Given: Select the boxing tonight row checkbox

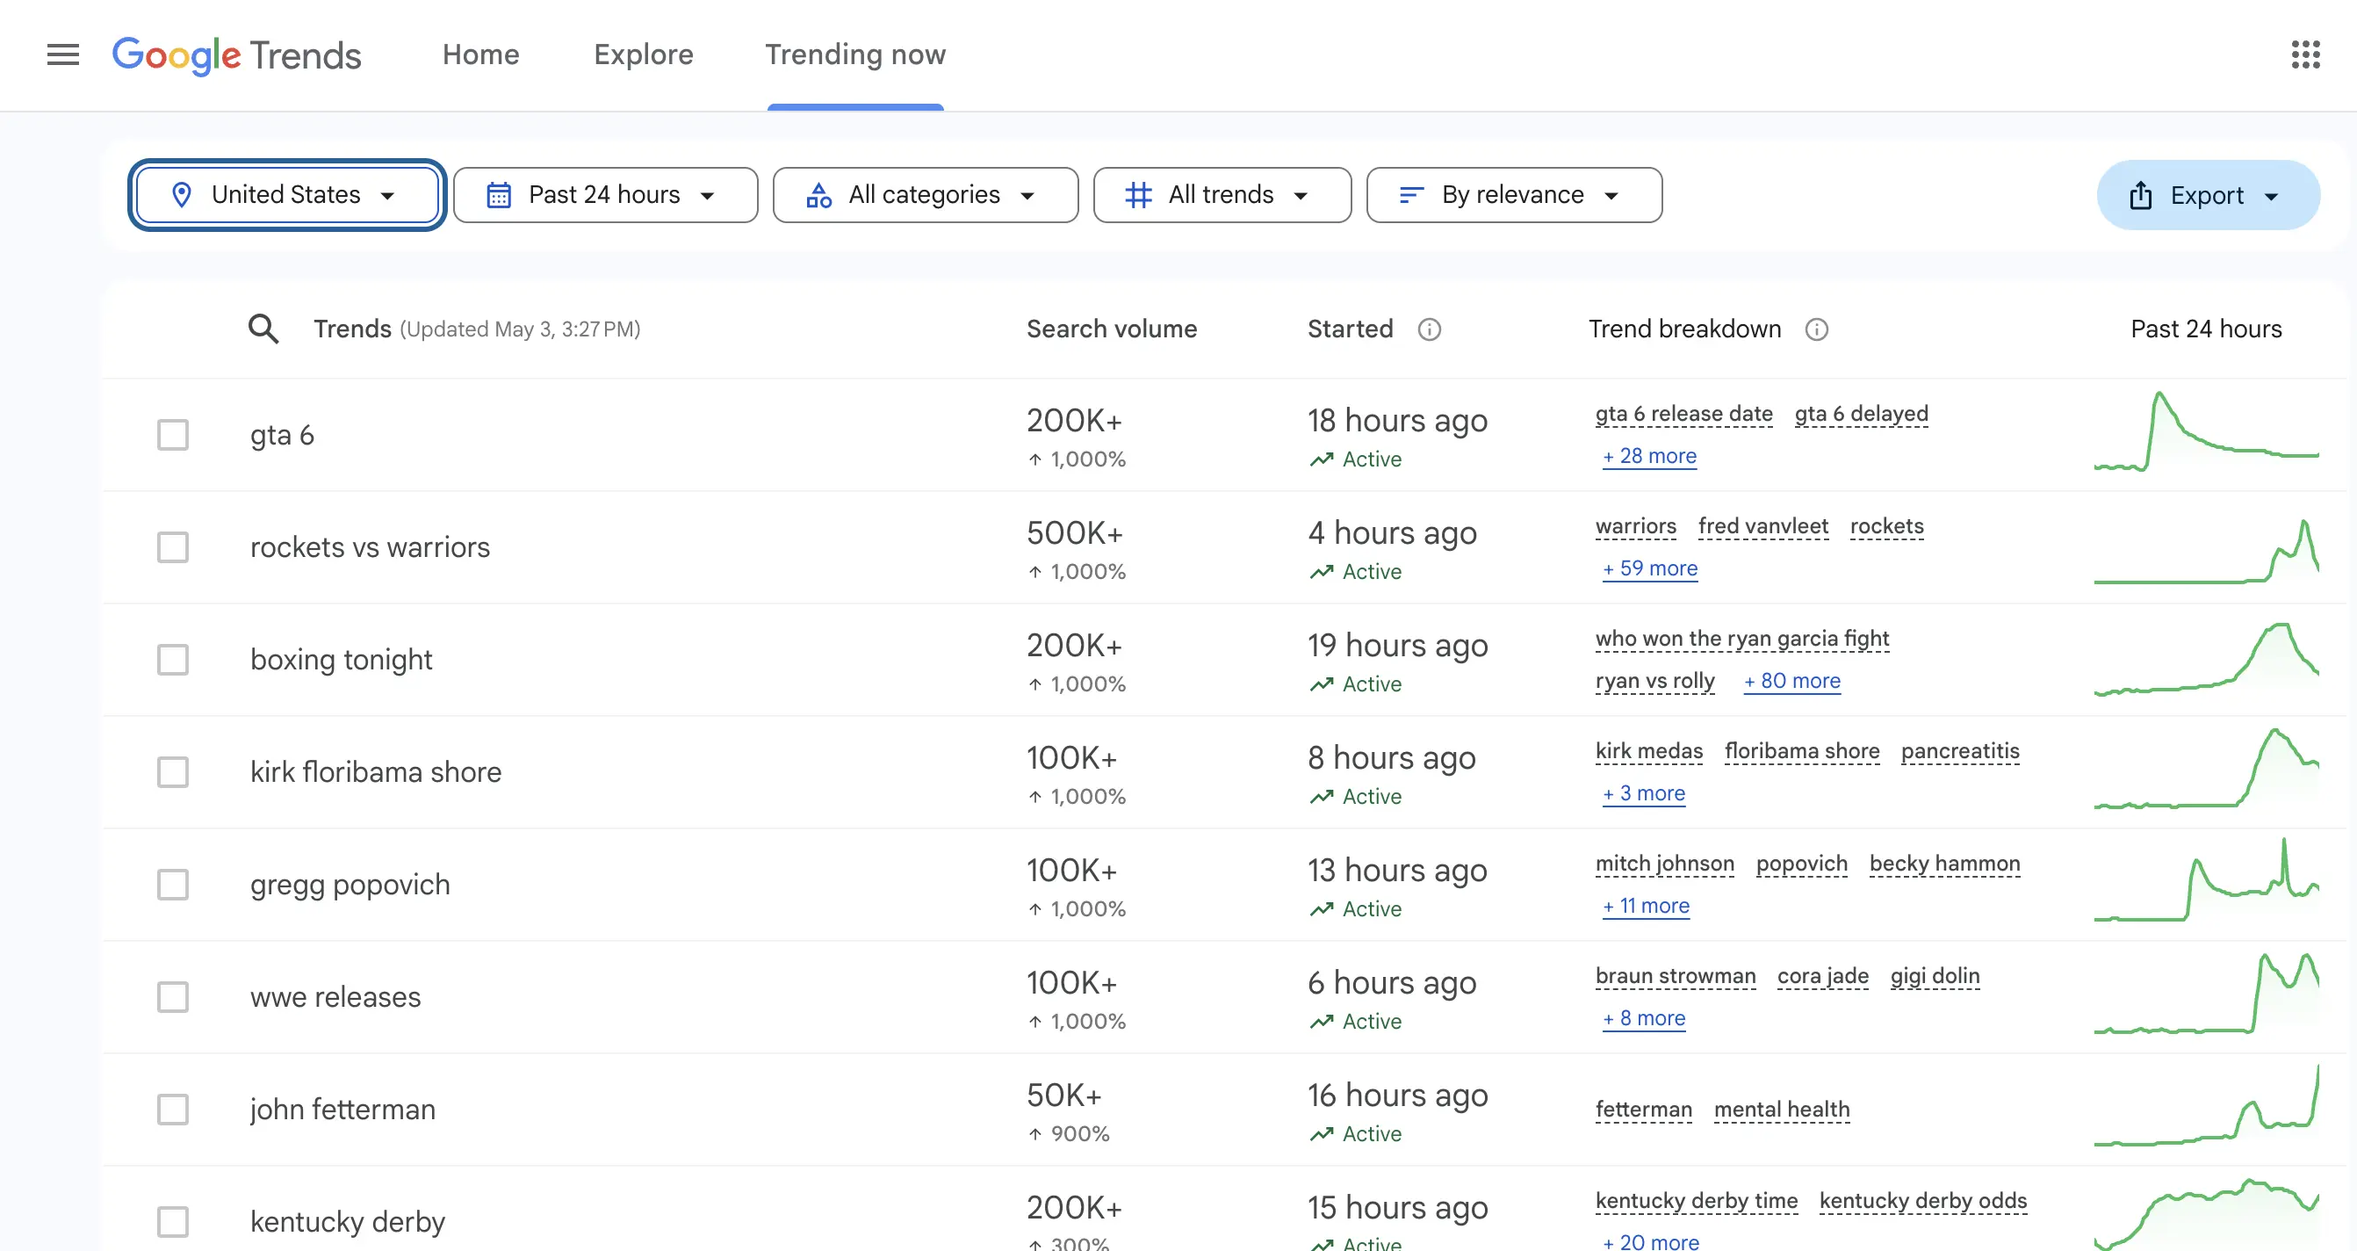Looking at the screenshot, I should 173,660.
